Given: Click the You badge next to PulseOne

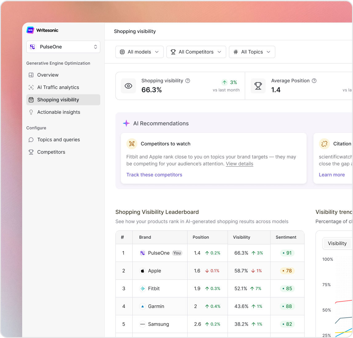Looking at the screenshot, I should click(x=177, y=253).
